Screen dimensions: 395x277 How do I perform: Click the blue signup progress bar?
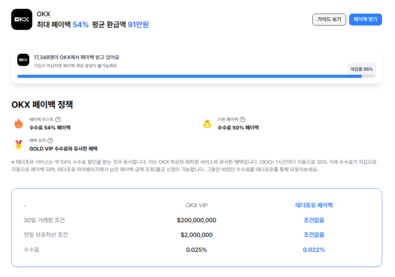coord(197,76)
